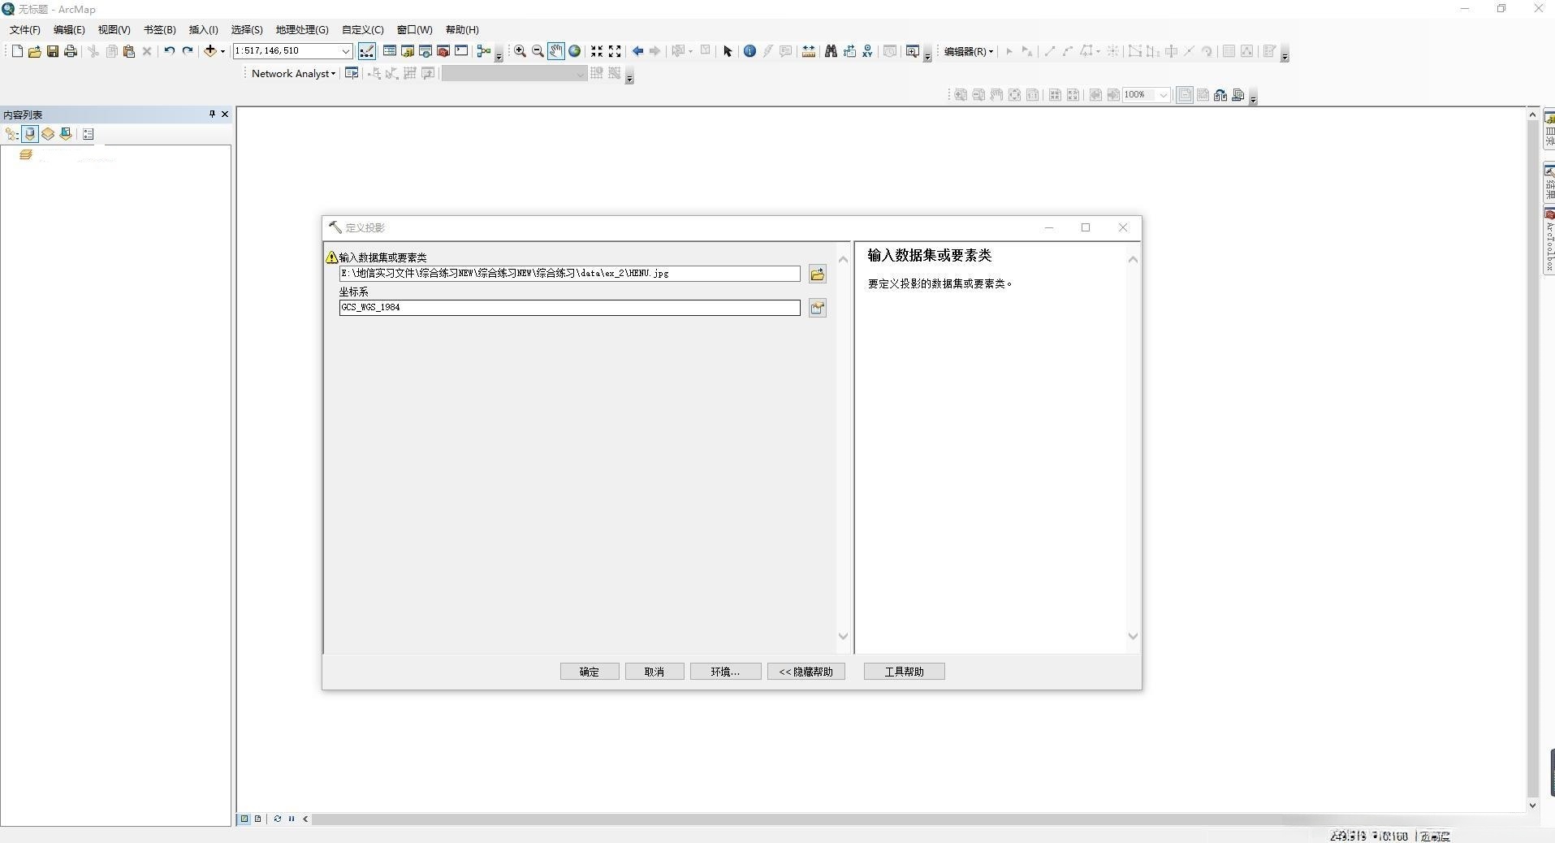Viewport: 1555px width, 843px height.
Task: Zoom to full extent globe
Action: [x=575, y=51]
